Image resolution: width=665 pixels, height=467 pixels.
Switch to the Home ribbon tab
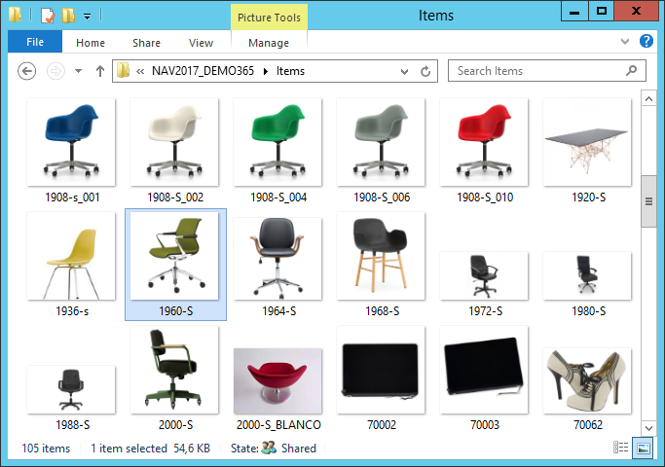coord(91,43)
